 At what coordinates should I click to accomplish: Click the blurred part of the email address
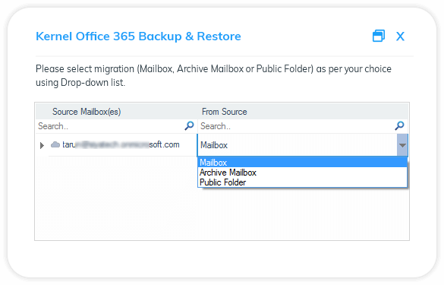point(112,144)
